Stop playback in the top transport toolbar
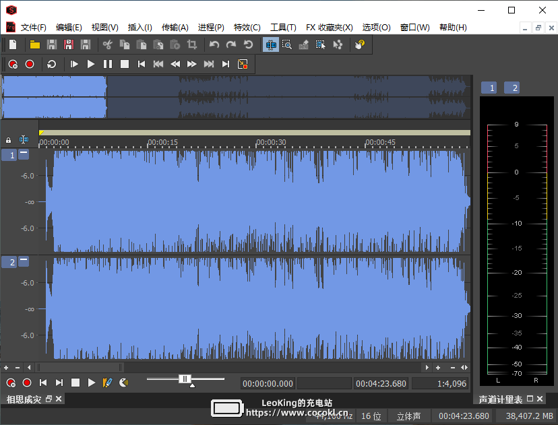 tap(125, 64)
